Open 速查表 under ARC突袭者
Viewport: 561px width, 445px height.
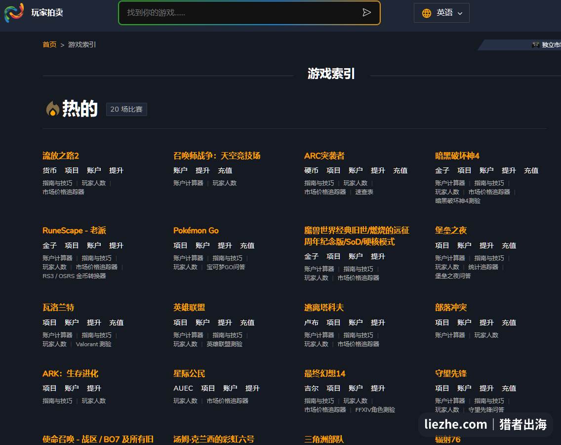[364, 192]
